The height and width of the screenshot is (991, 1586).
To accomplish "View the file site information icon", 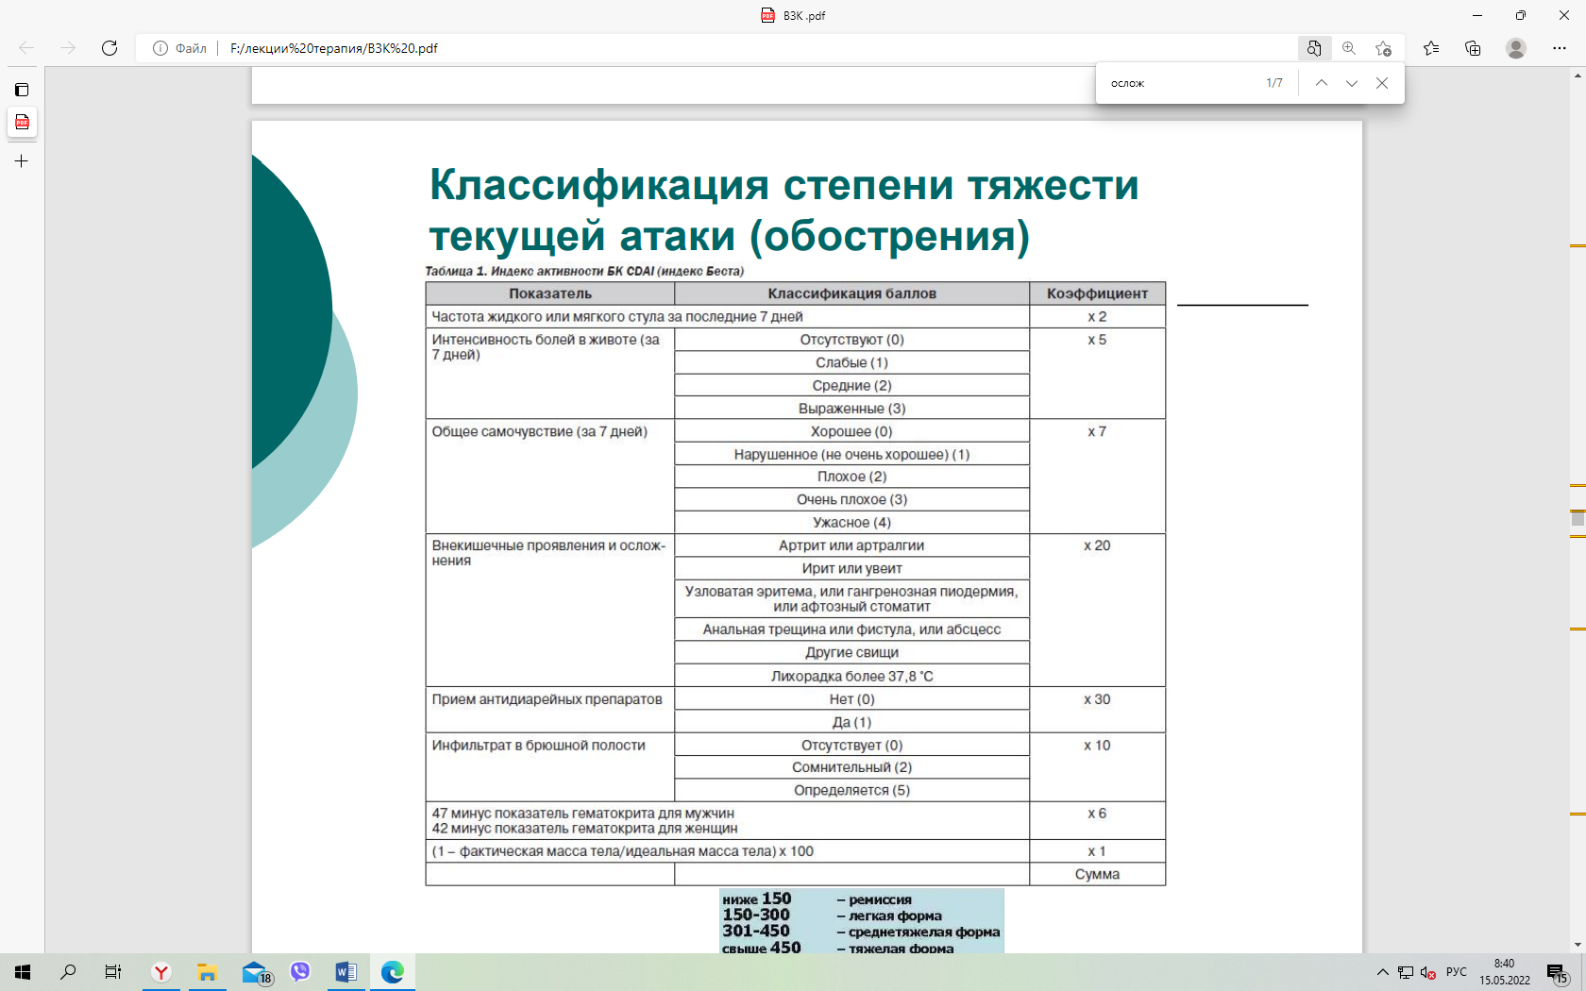I will pos(160,48).
